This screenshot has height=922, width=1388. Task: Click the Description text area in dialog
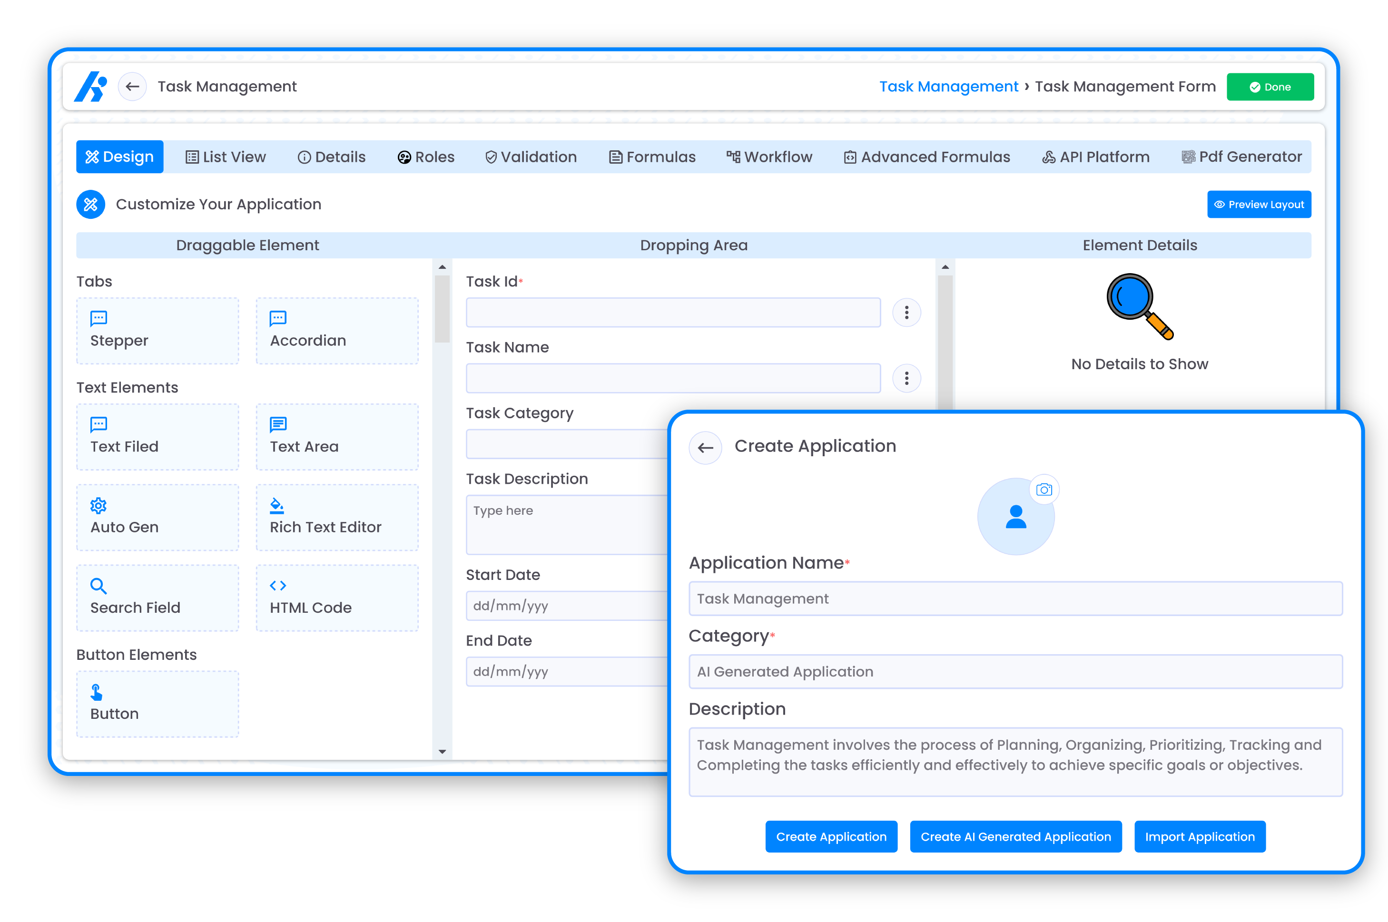coord(1016,762)
